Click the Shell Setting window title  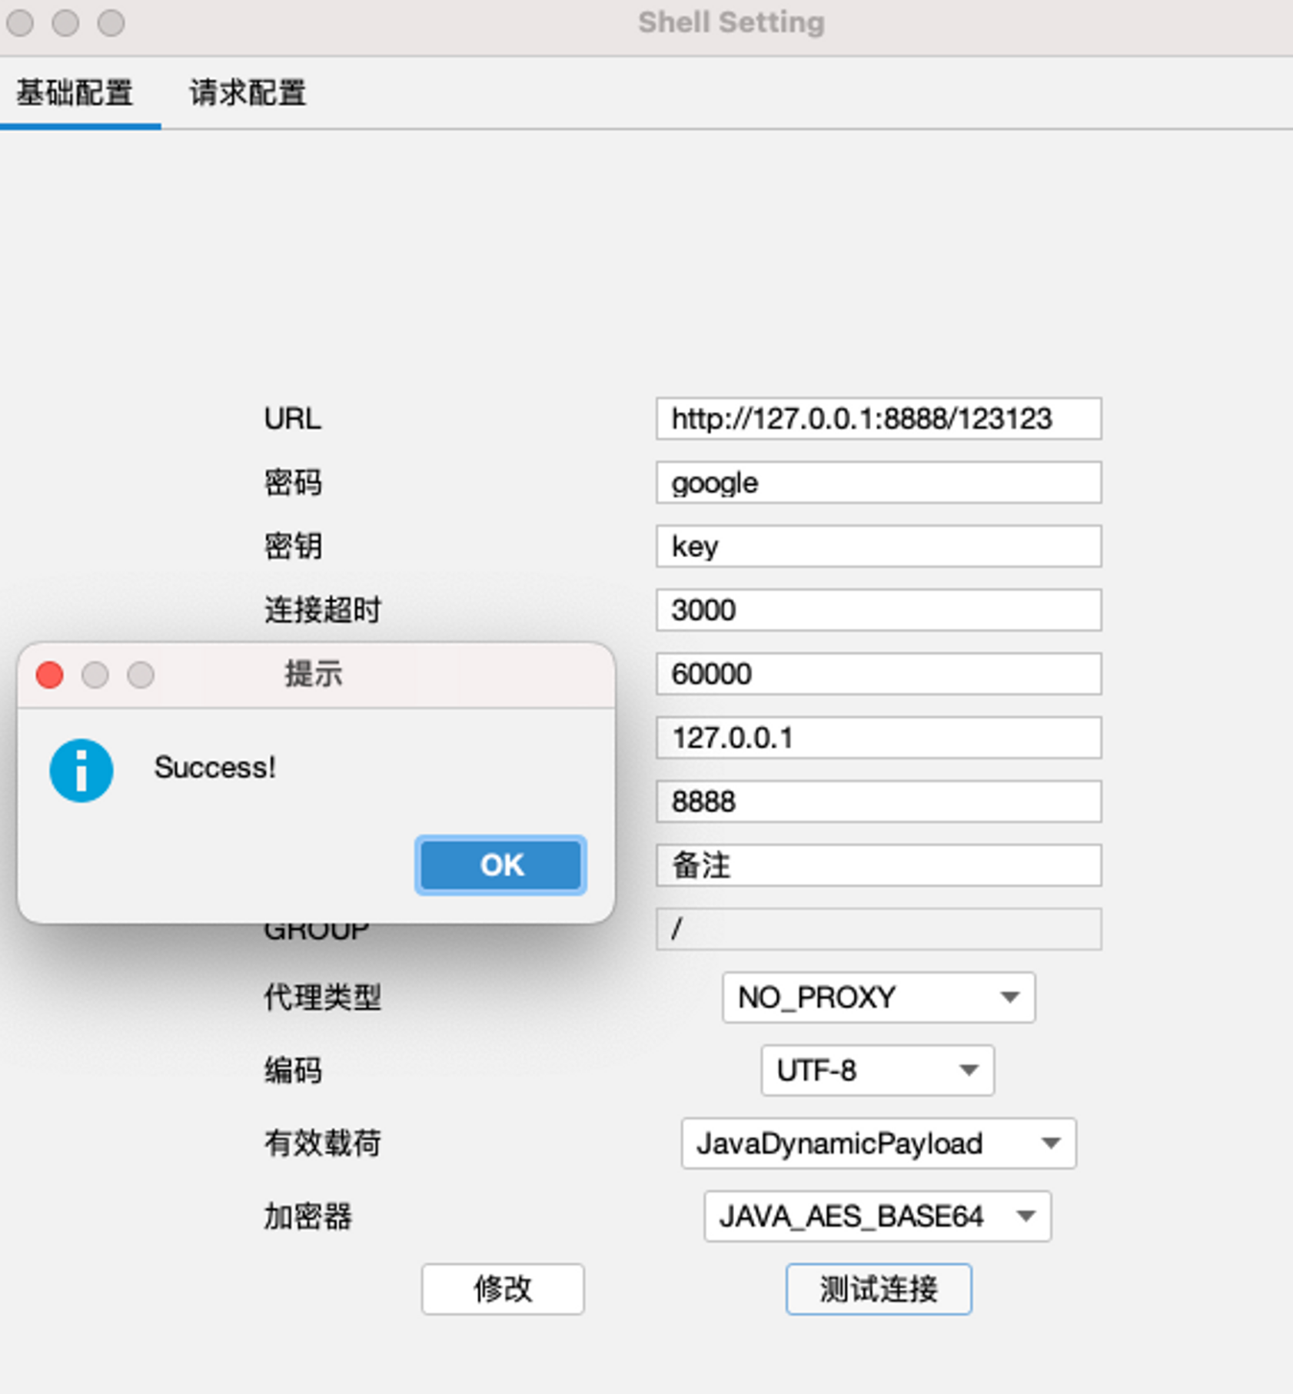tap(731, 22)
